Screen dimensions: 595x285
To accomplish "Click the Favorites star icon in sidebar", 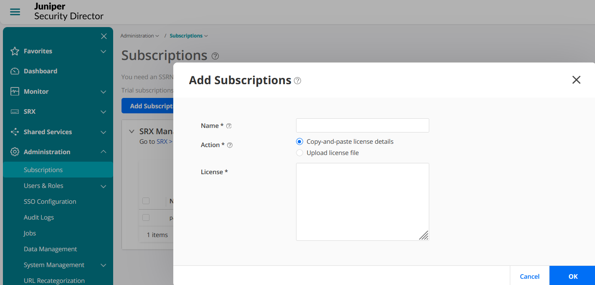I will pyautogui.click(x=14, y=51).
